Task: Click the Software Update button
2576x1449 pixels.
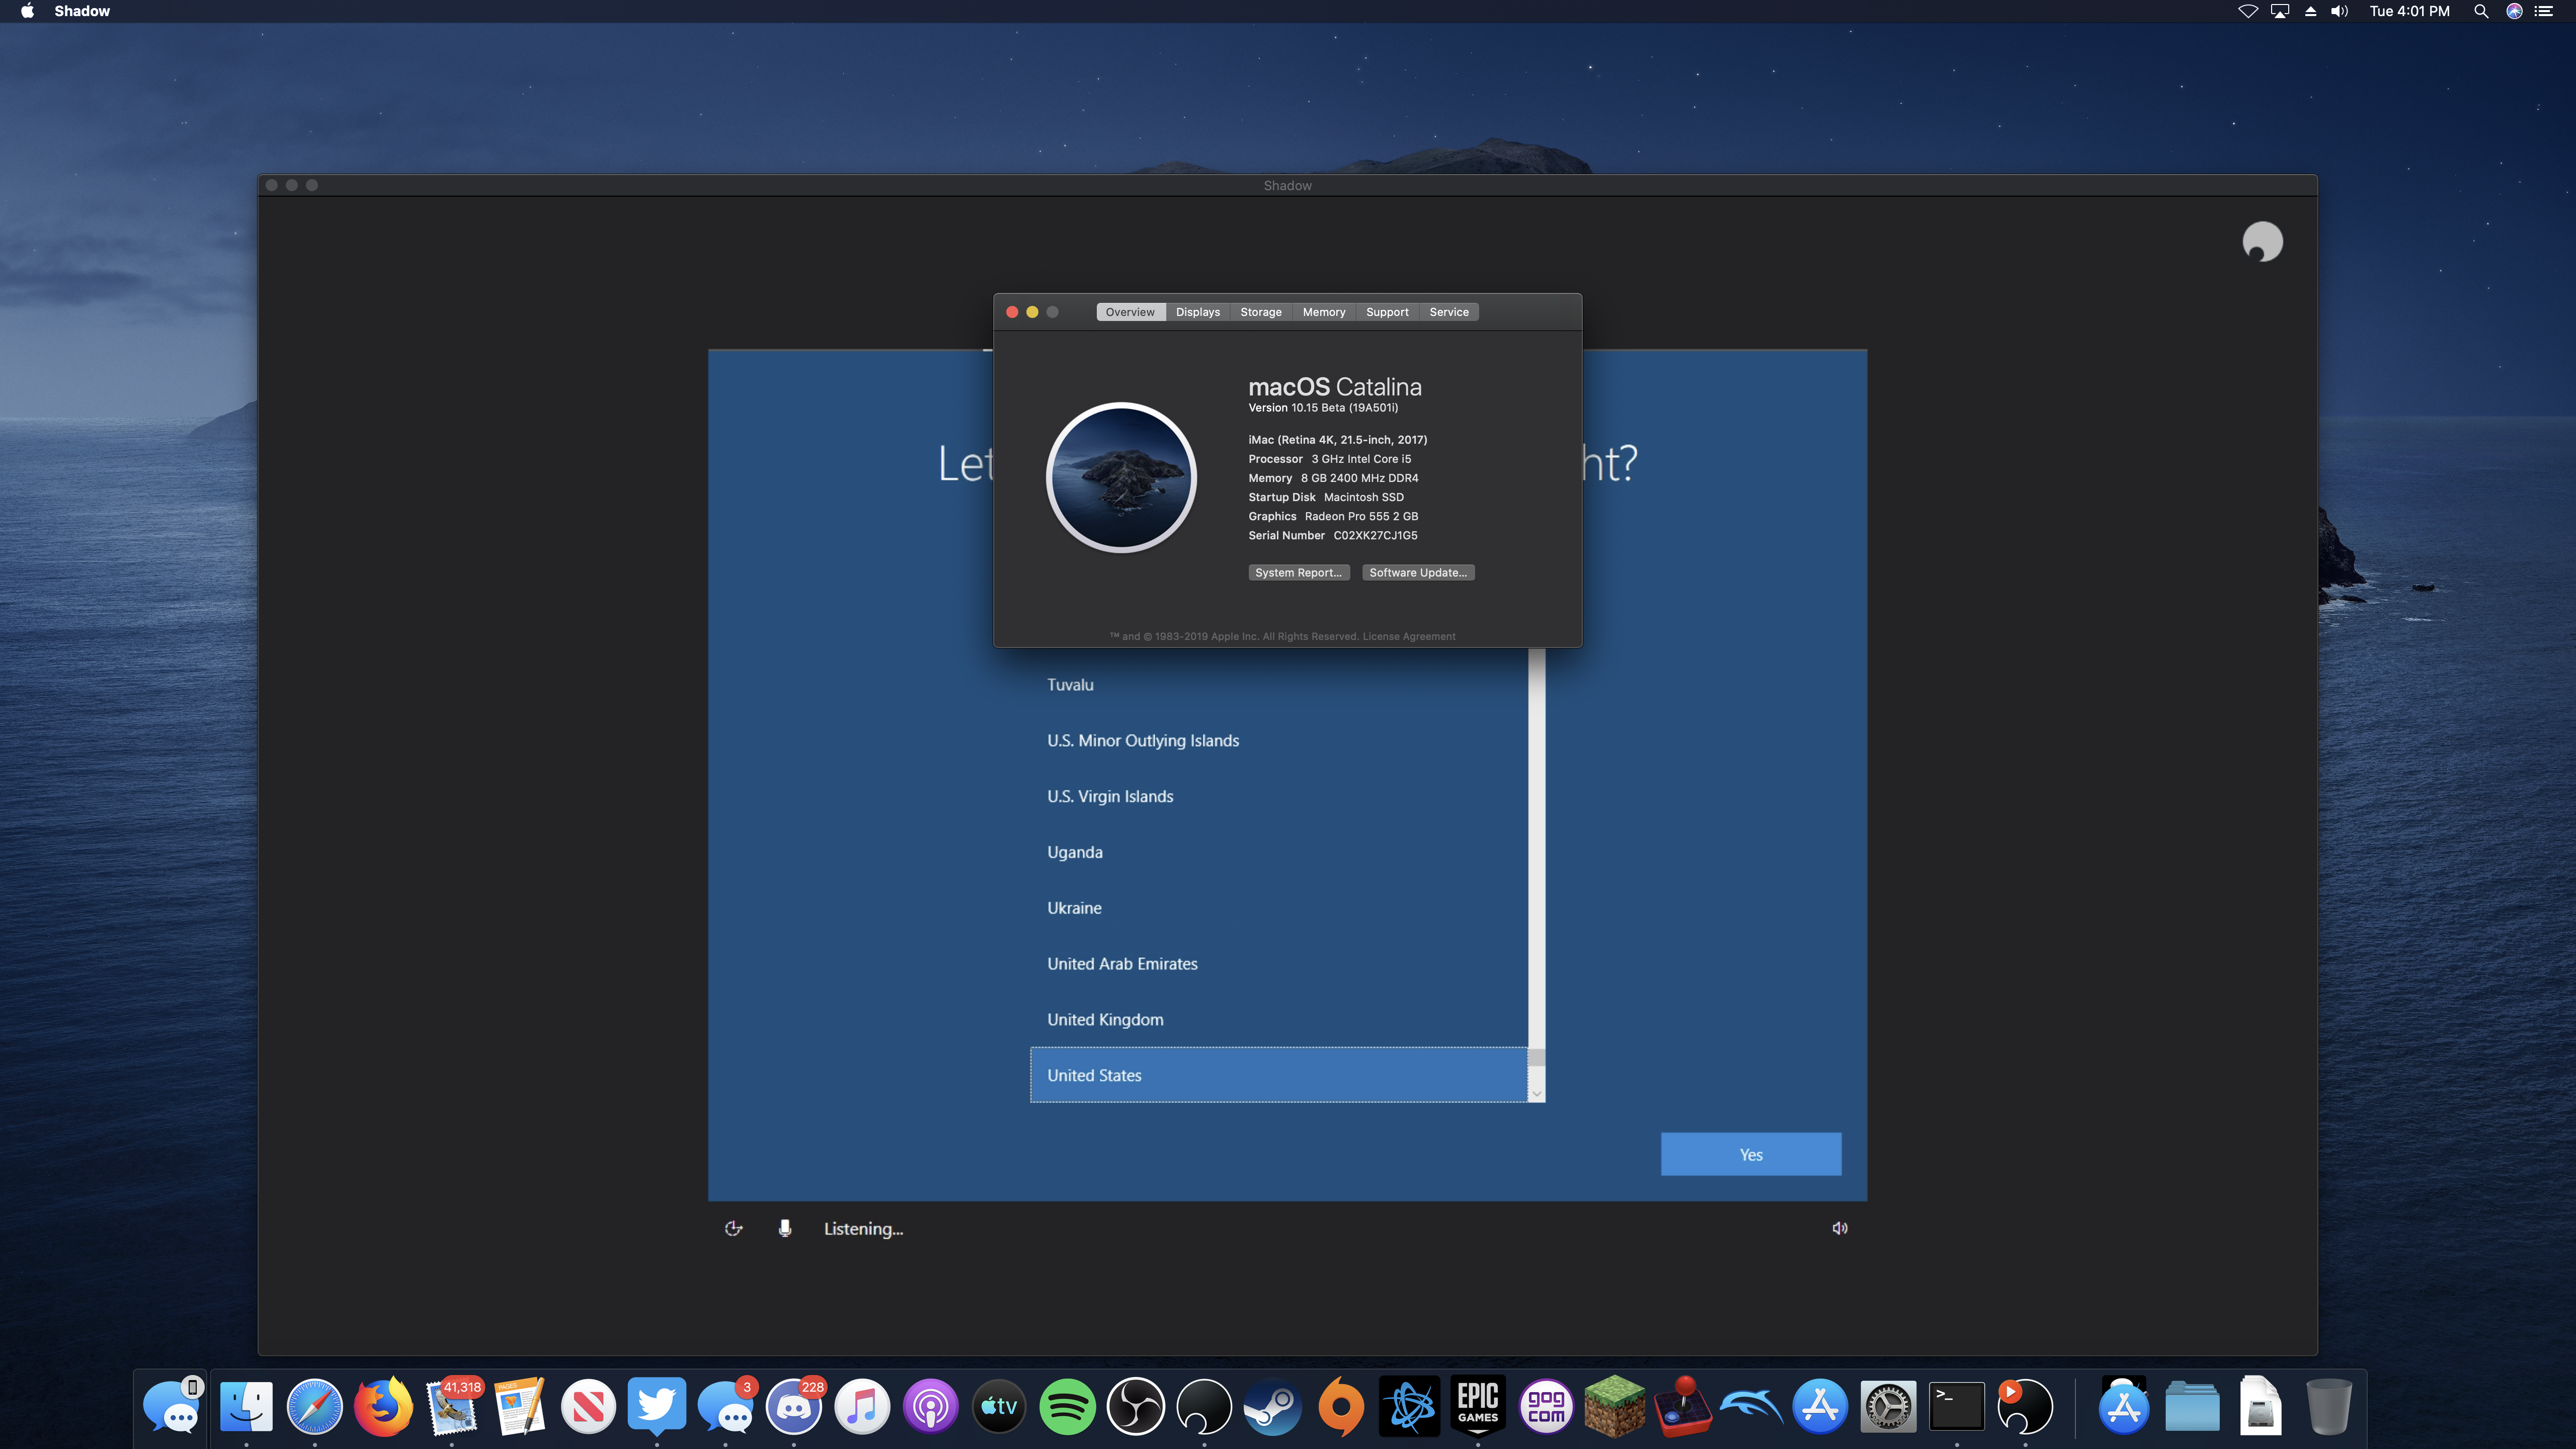Action: tap(1418, 572)
